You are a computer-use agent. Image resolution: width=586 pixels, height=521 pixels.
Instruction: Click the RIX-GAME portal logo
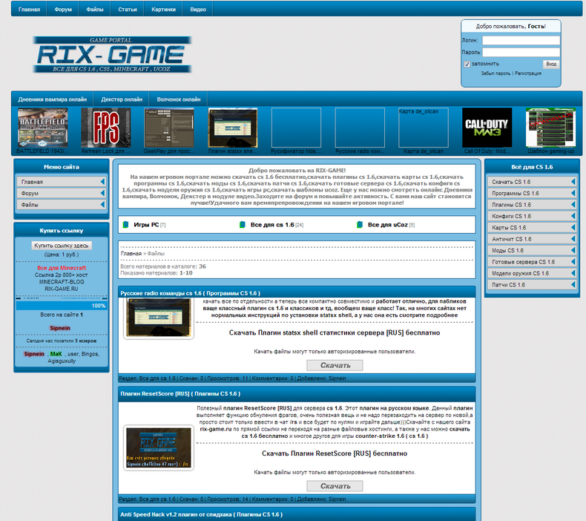coord(112,55)
